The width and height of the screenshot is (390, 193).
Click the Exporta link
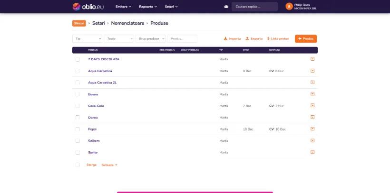pyautogui.click(x=254, y=39)
